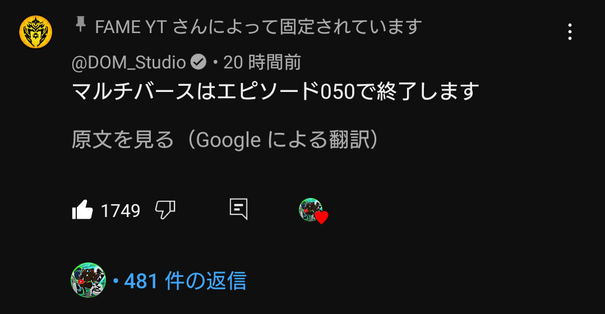This screenshot has height=314, width=605.
Task: Open the @DOM_Studio channel name link
Action: pos(128,62)
